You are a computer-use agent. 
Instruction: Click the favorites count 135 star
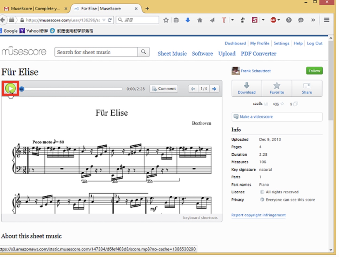(278, 104)
